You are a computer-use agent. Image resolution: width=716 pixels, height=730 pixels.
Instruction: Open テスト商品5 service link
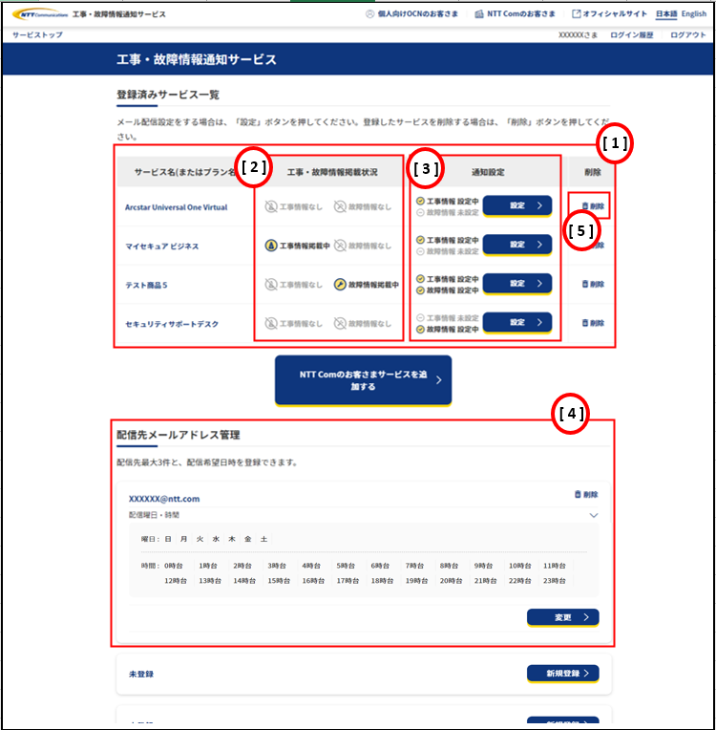[x=146, y=285]
